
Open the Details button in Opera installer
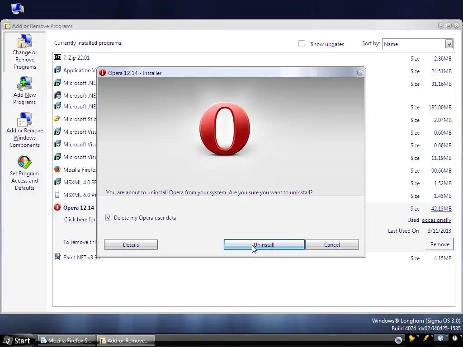click(131, 244)
